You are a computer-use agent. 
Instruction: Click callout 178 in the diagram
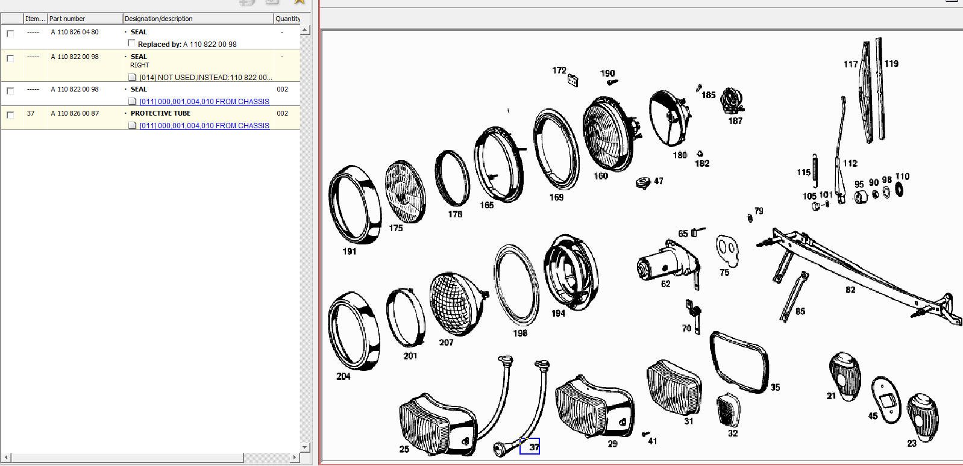click(455, 214)
